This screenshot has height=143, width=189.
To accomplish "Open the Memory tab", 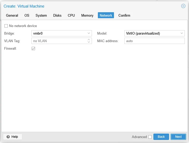I will point(87,15).
